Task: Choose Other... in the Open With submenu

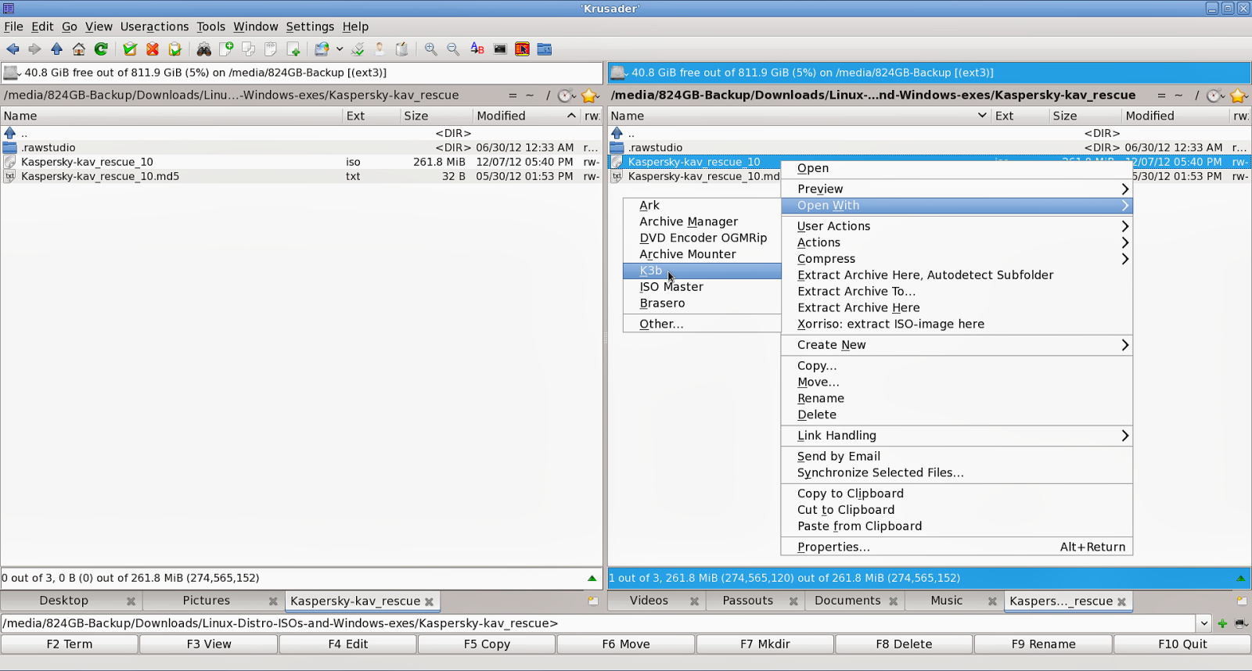Action: pos(702,324)
